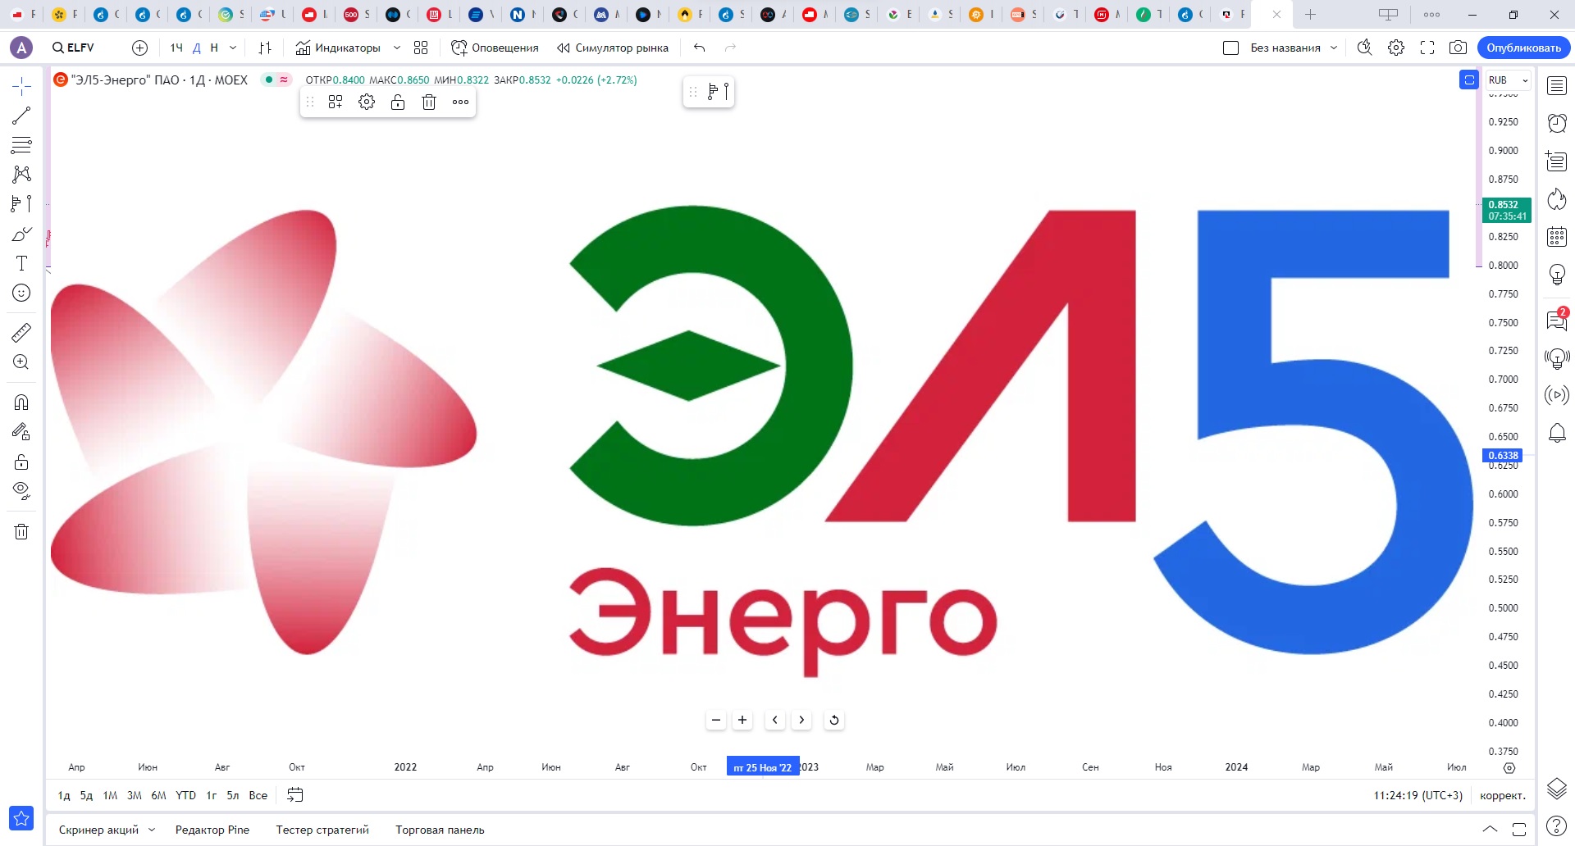The width and height of the screenshot is (1575, 846).
Task: Select the Text annotation tool
Action: coord(21,263)
